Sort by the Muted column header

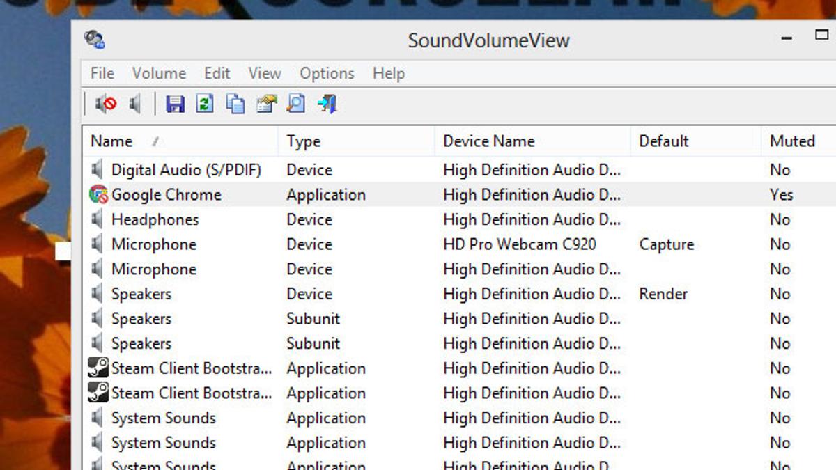(x=792, y=141)
